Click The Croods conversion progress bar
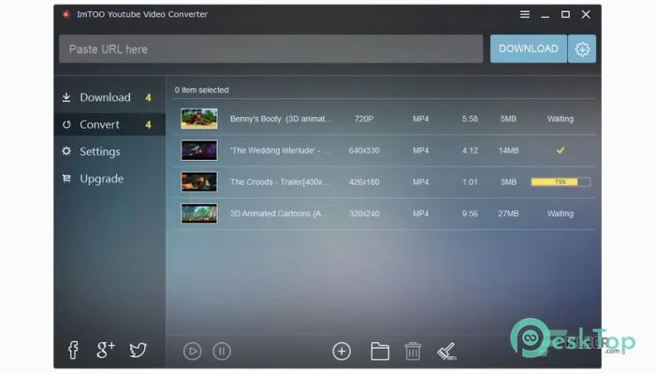The image size is (655, 374). 560,182
